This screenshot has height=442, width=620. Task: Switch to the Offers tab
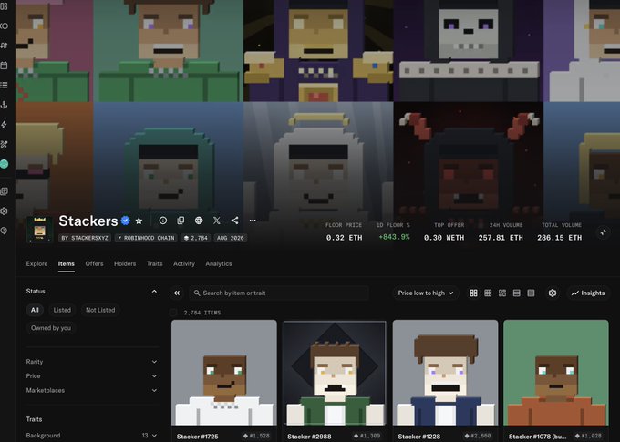[94, 263]
